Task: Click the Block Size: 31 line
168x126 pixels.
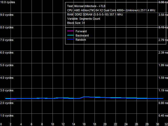Action: 76,23
